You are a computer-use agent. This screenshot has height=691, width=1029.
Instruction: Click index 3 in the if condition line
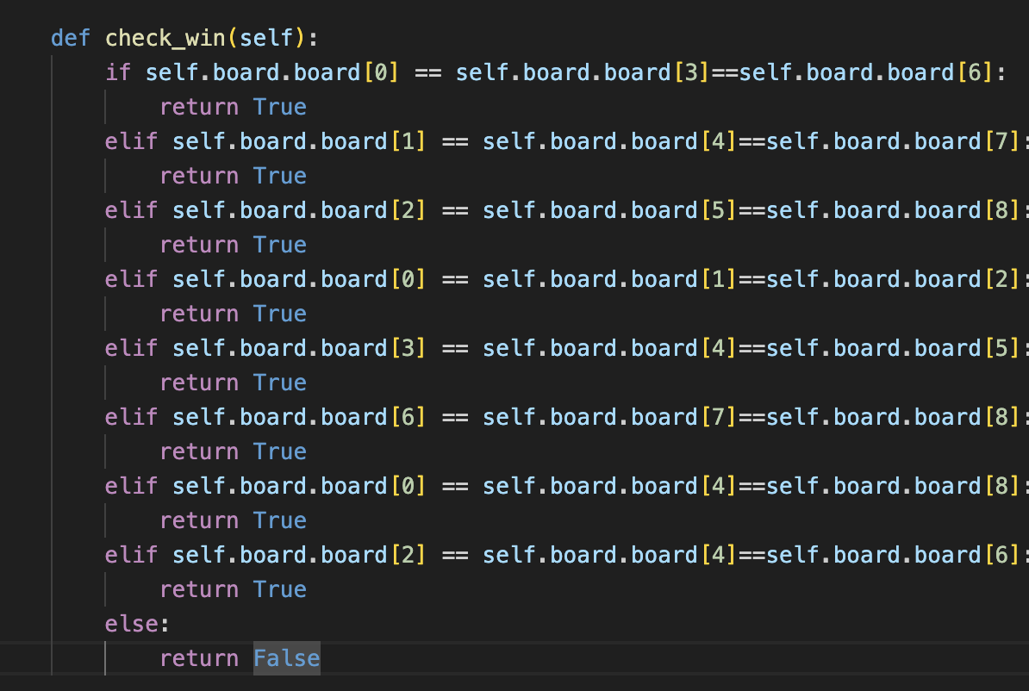691,72
